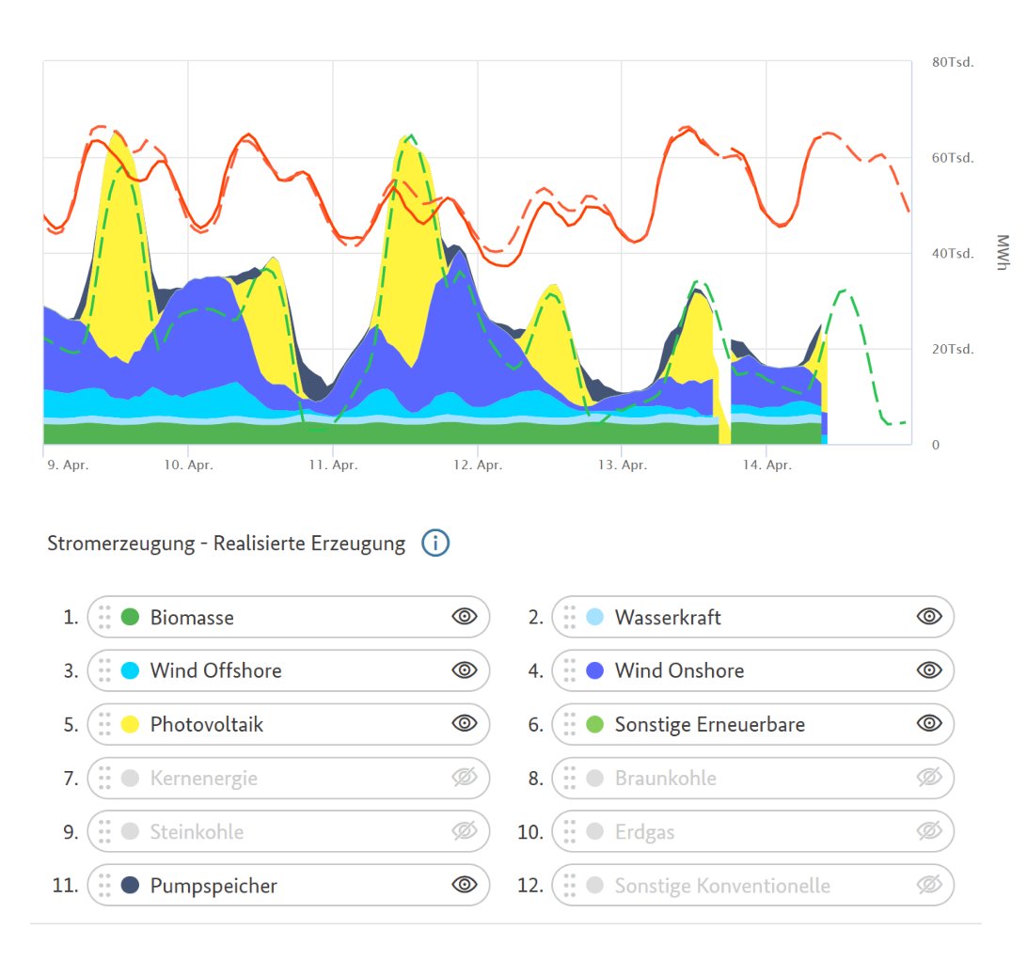Select the Wind Onshore legend label
This screenshot has width=1027, height=961.
point(679,670)
